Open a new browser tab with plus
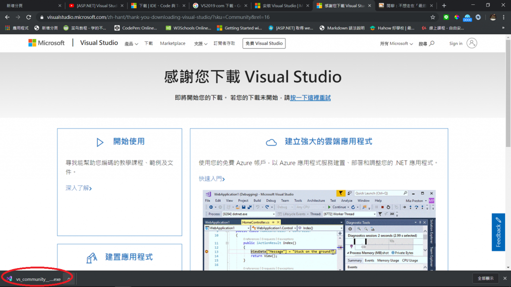Image resolution: width=511 pixels, height=287 pixels. tap(444, 5)
